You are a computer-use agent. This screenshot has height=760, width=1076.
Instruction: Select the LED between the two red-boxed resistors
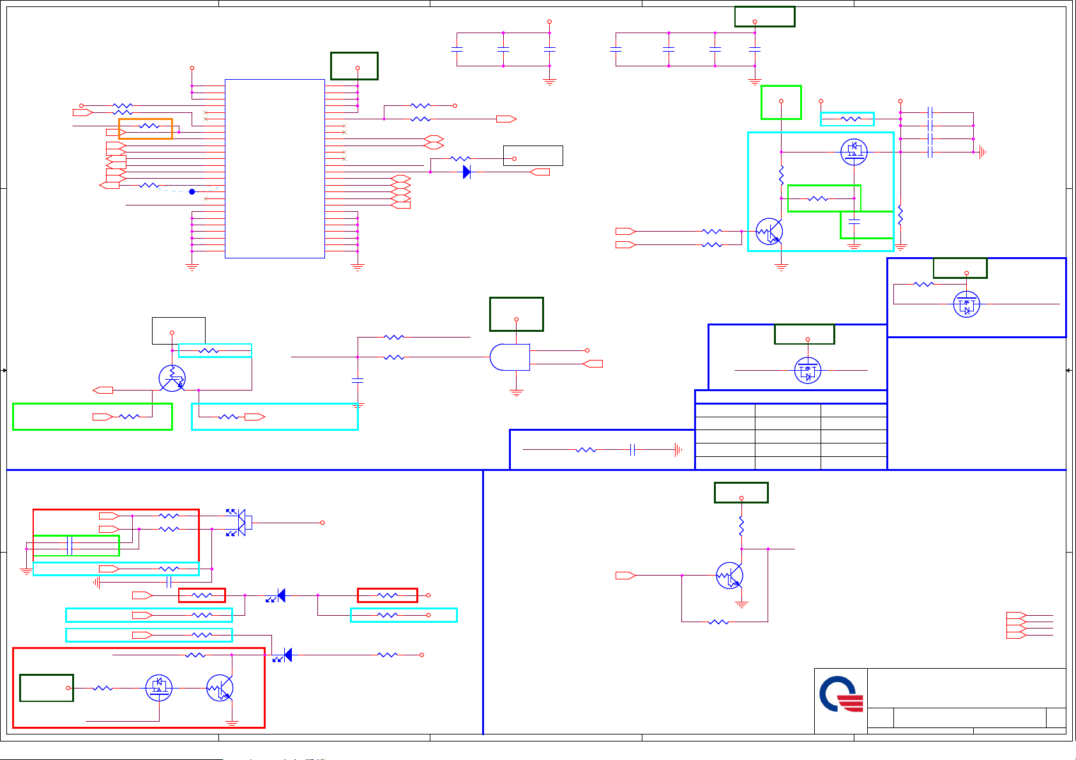pos(277,595)
